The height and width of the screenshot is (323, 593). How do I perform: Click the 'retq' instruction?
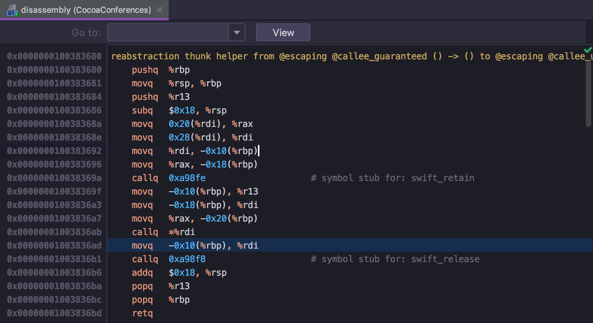142,313
